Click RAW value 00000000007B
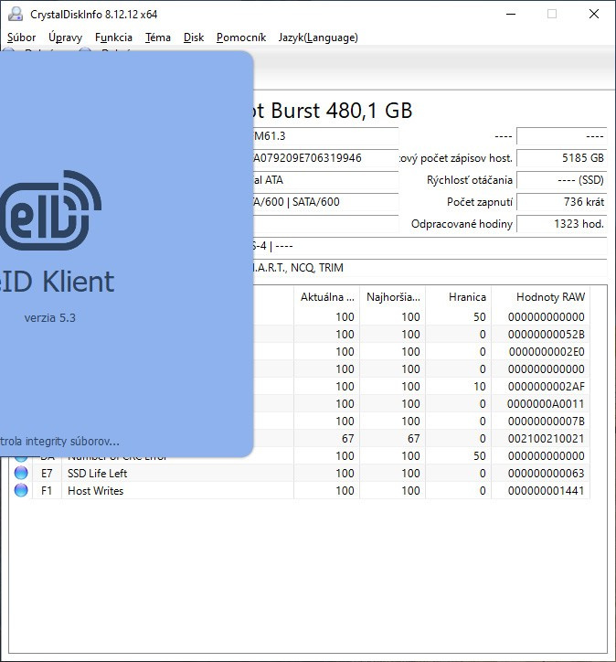 [x=547, y=421]
